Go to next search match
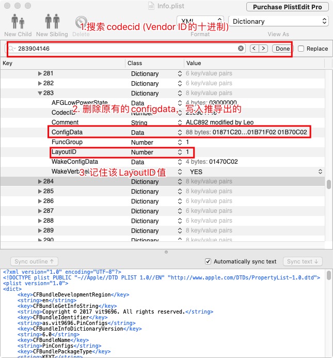Screen dimensions: 333x358 pyautogui.click(x=263, y=49)
